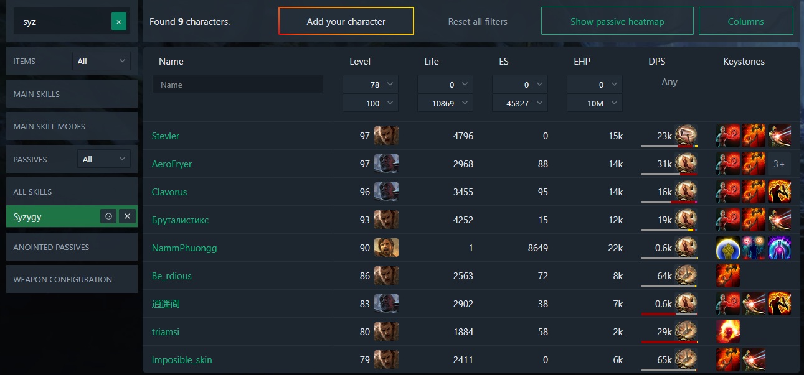Click Stevler's third keystone icon
This screenshot has width=804, height=375.
click(779, 136)
